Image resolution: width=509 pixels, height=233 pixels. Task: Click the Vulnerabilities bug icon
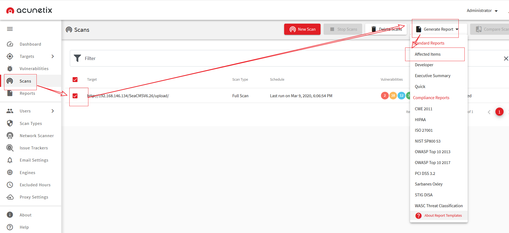pyautogui.click(x=10, y=68)
